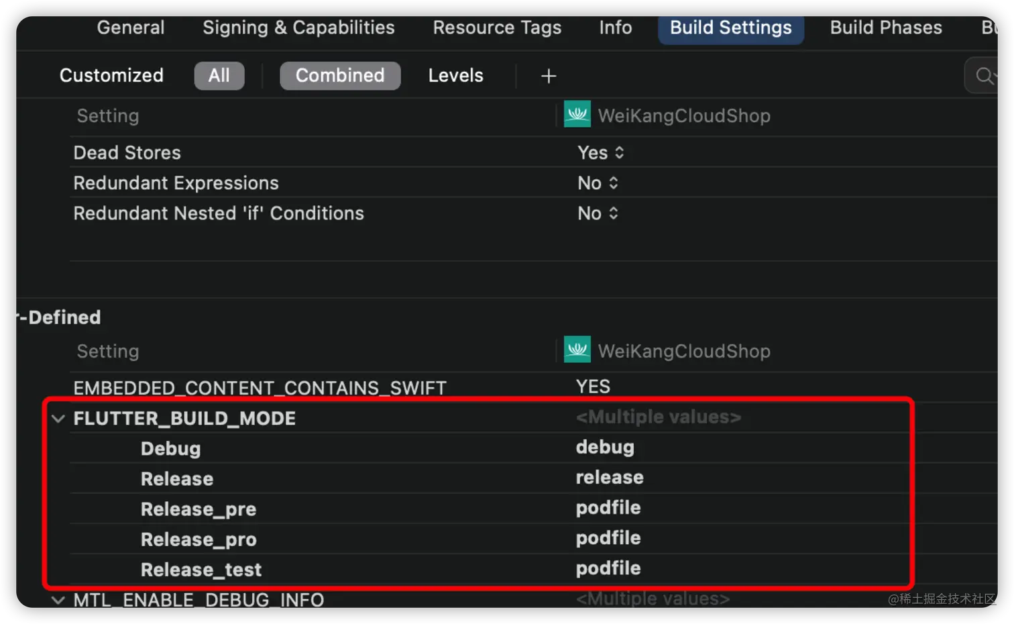Open the General tab
This screenshot has width=1014, height=624.
pos(131,28)
